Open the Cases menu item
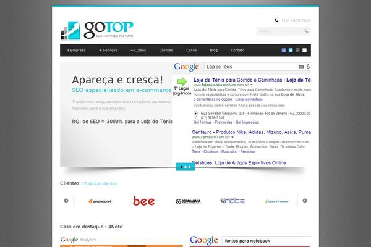Viewport: 371px width, 247px height. (x=191, y=51)
